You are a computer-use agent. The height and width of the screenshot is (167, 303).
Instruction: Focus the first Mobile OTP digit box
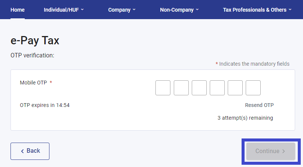[x=163, y=88]
